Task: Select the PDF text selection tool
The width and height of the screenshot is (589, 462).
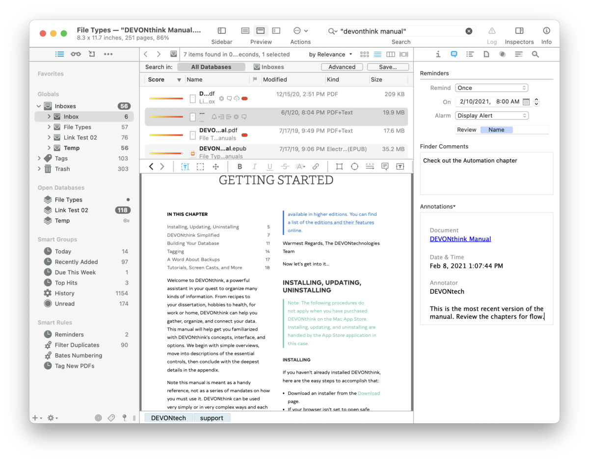Action: pyautogui.click(x=185, y=167)
